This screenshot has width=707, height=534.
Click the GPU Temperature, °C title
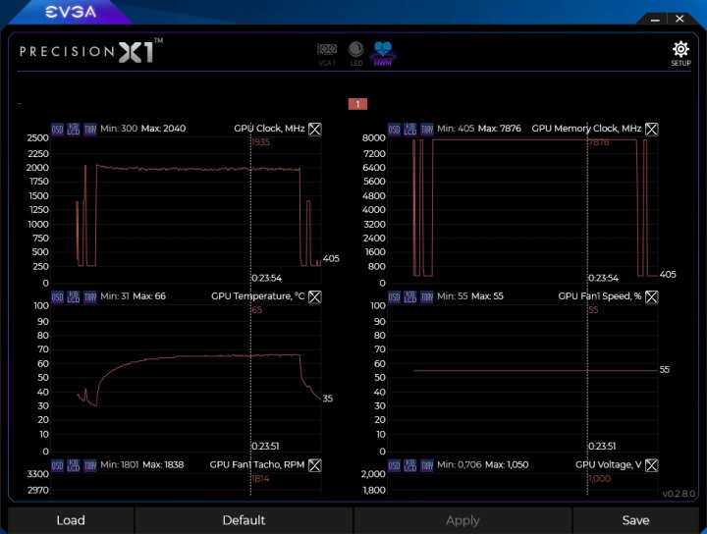click(258, 296)
